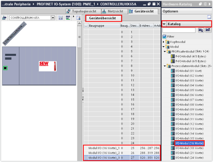The height and width of the screenshot is (162, 213).
Task: Collapse the Katalog section
Action: click(164, 24)
